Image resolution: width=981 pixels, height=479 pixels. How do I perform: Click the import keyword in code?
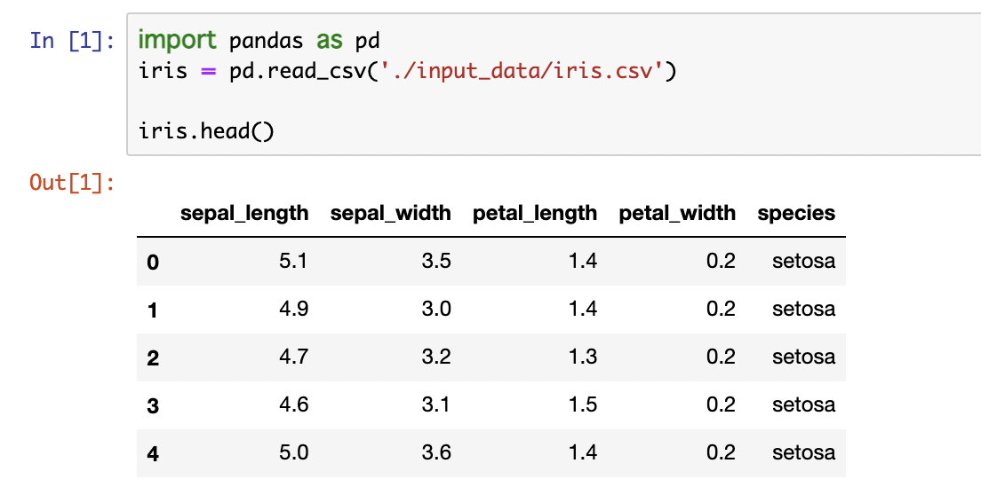pos(177,41)
